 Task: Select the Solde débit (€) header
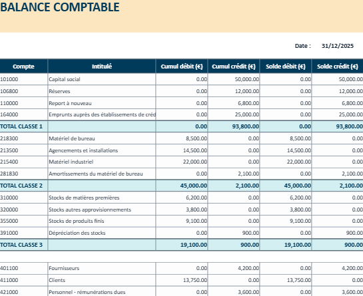(x=286, y=67)
